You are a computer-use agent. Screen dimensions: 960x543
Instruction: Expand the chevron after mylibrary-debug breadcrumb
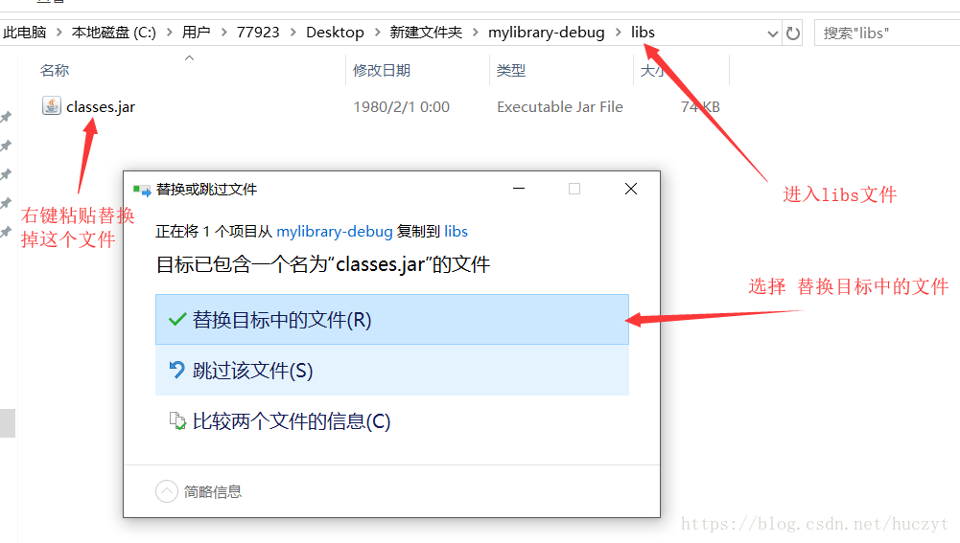[x=619, y=32]
